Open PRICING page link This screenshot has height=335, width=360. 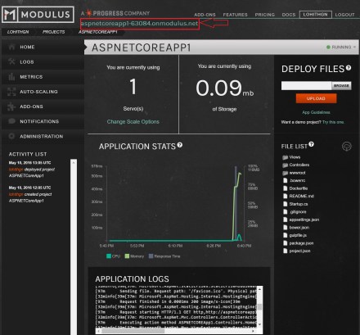click(264, 15)
